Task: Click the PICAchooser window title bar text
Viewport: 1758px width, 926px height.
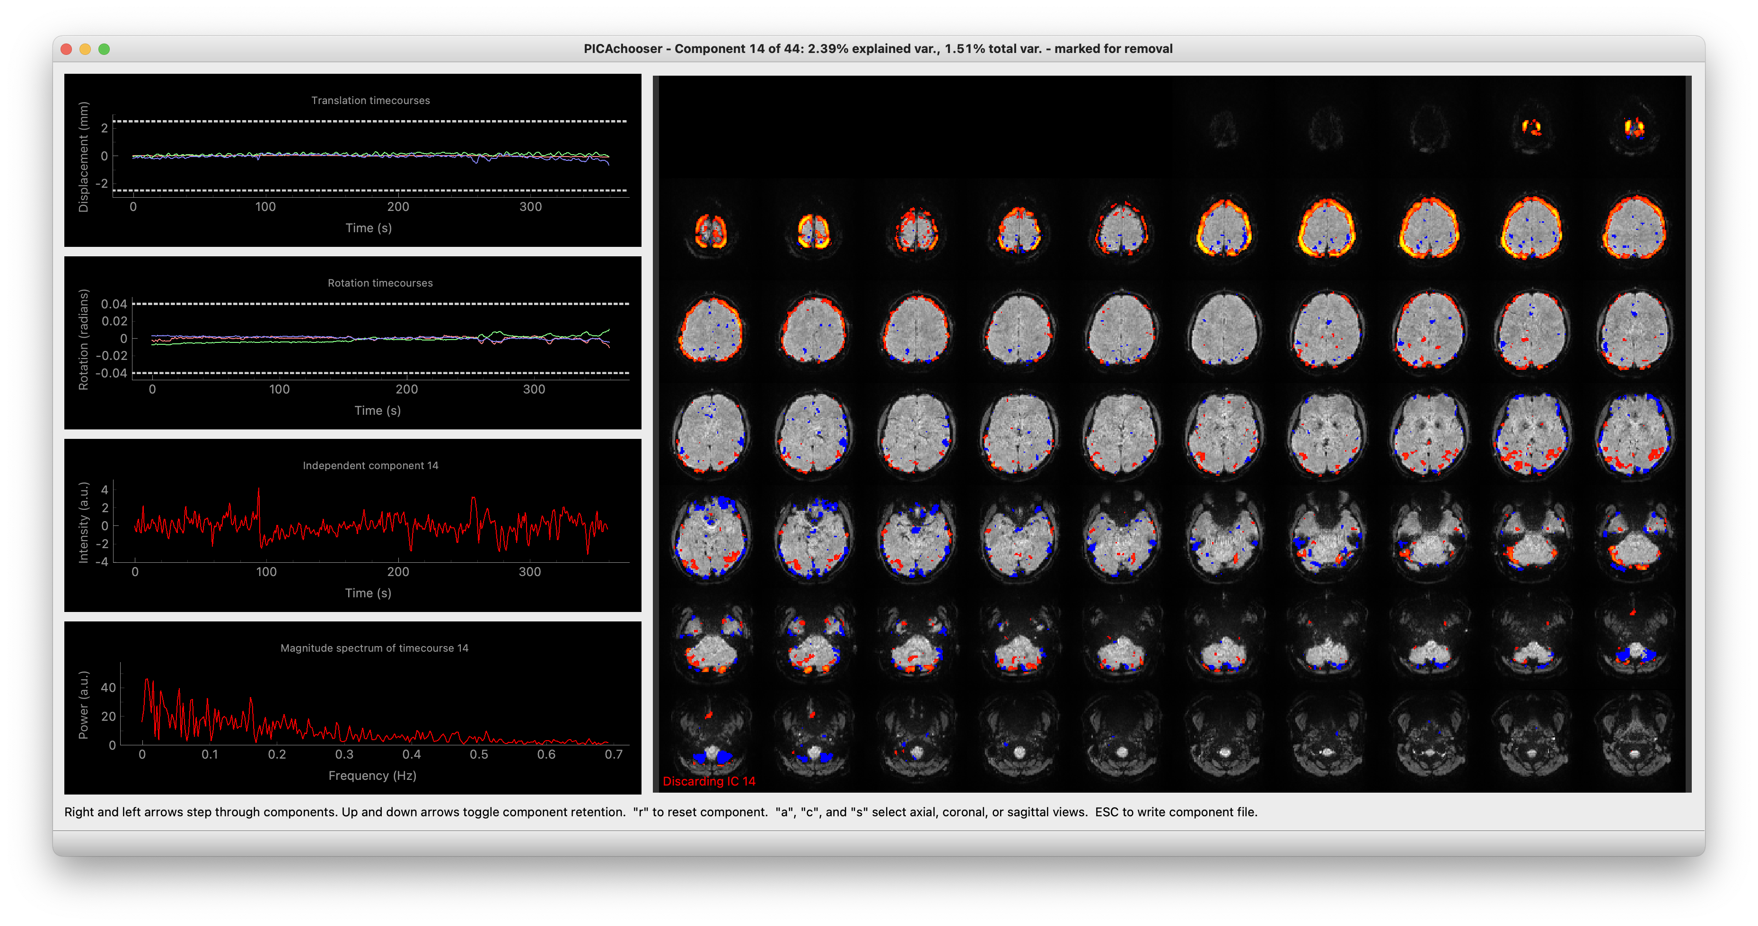Action: click(878, 48)
